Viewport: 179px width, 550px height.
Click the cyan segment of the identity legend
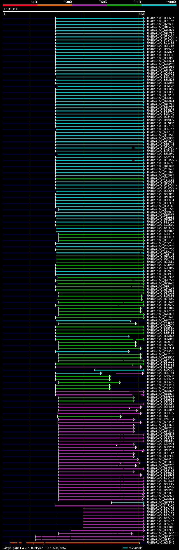tap(159, 5)
